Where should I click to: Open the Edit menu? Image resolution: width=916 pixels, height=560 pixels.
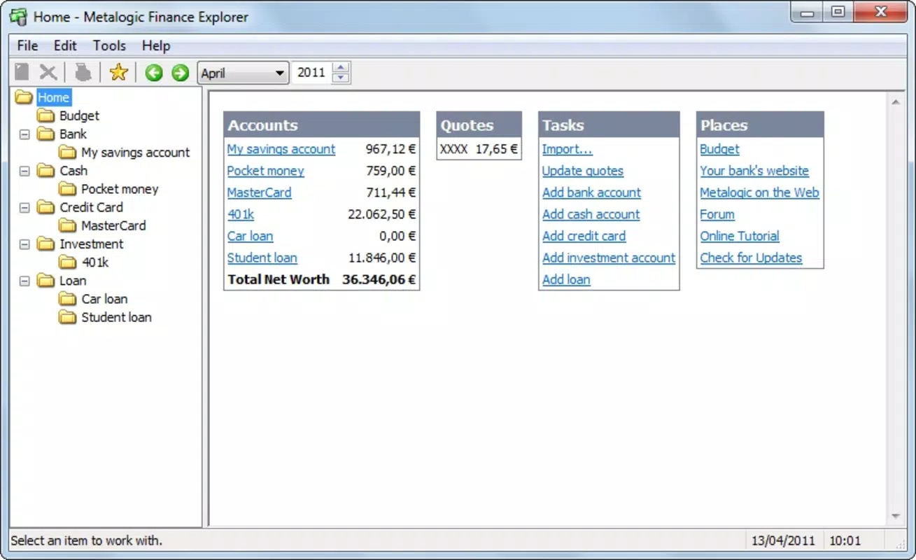[x=65, y=45]
